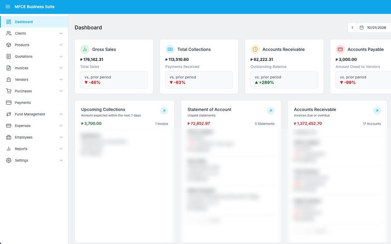Click the Fund Management transfer icon
The image size is (391, 244).
point(9,114)
